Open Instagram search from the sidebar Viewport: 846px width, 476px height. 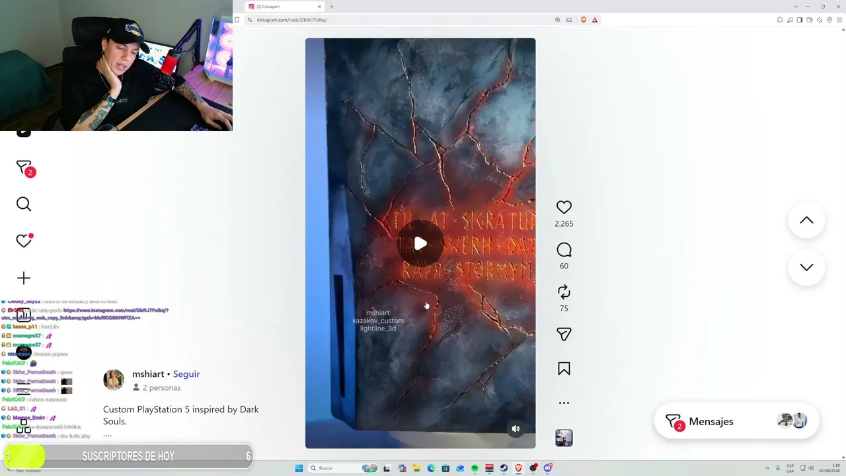tap(24, 204)
